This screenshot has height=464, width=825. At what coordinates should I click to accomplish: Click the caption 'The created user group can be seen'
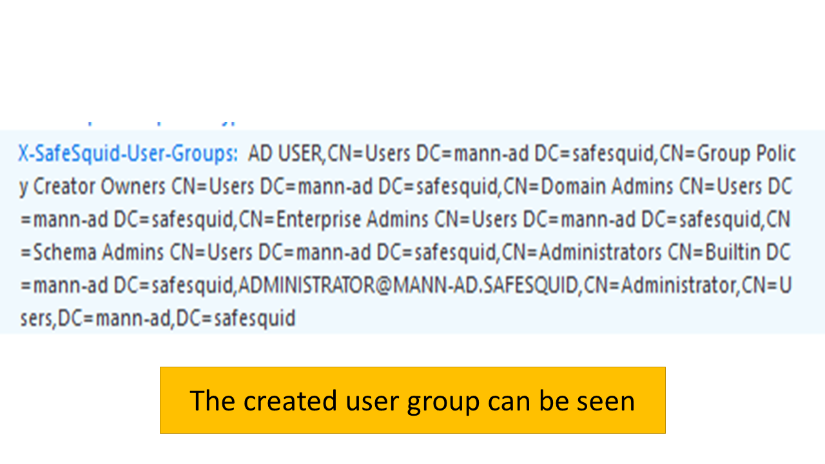[x=412, y=400]
